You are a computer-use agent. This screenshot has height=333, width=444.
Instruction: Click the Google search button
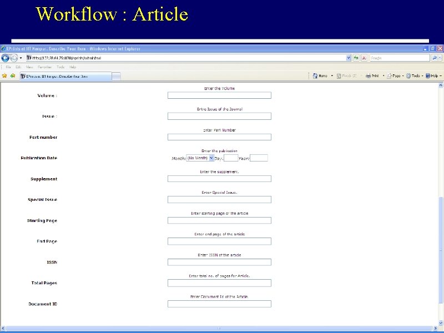[x=435, y=57]
